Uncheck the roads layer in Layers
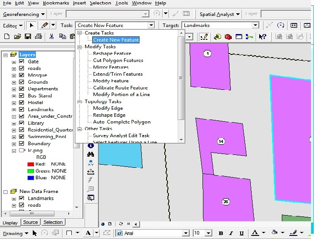 tap(21, 68)
